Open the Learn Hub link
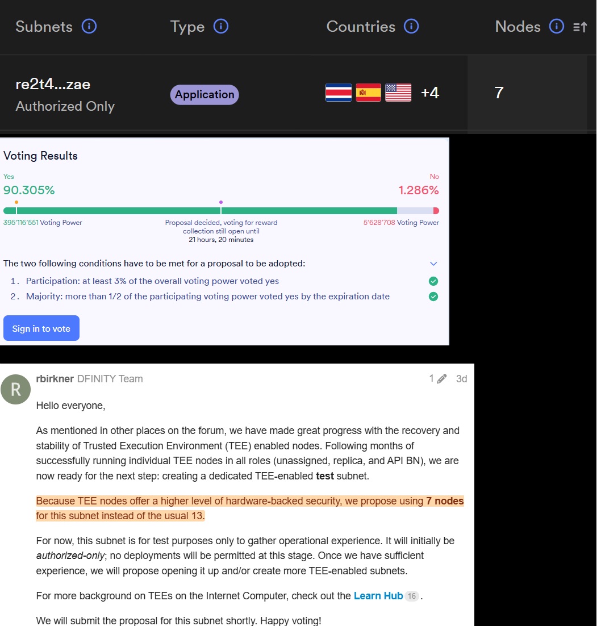Image resolution: width=601 pixels, height=626 pixels. [x=378, y=596]
